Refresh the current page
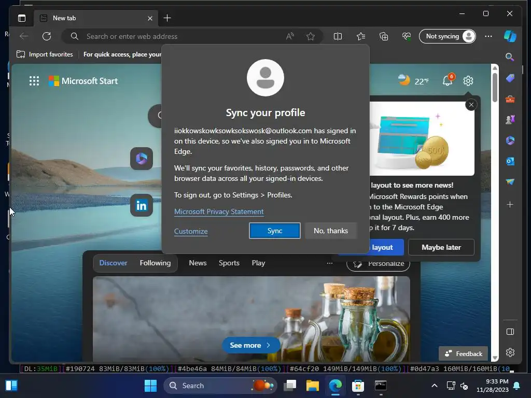 click(x=47, y=36)
